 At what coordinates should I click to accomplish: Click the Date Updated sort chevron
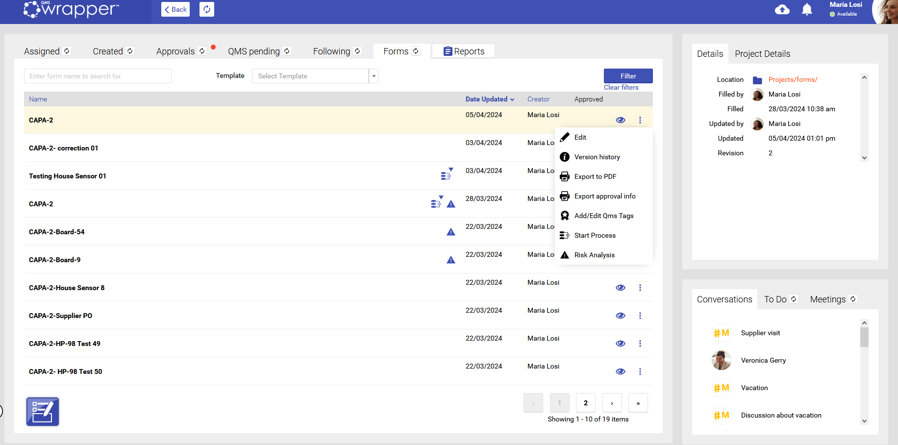click(x=512, y=99)
